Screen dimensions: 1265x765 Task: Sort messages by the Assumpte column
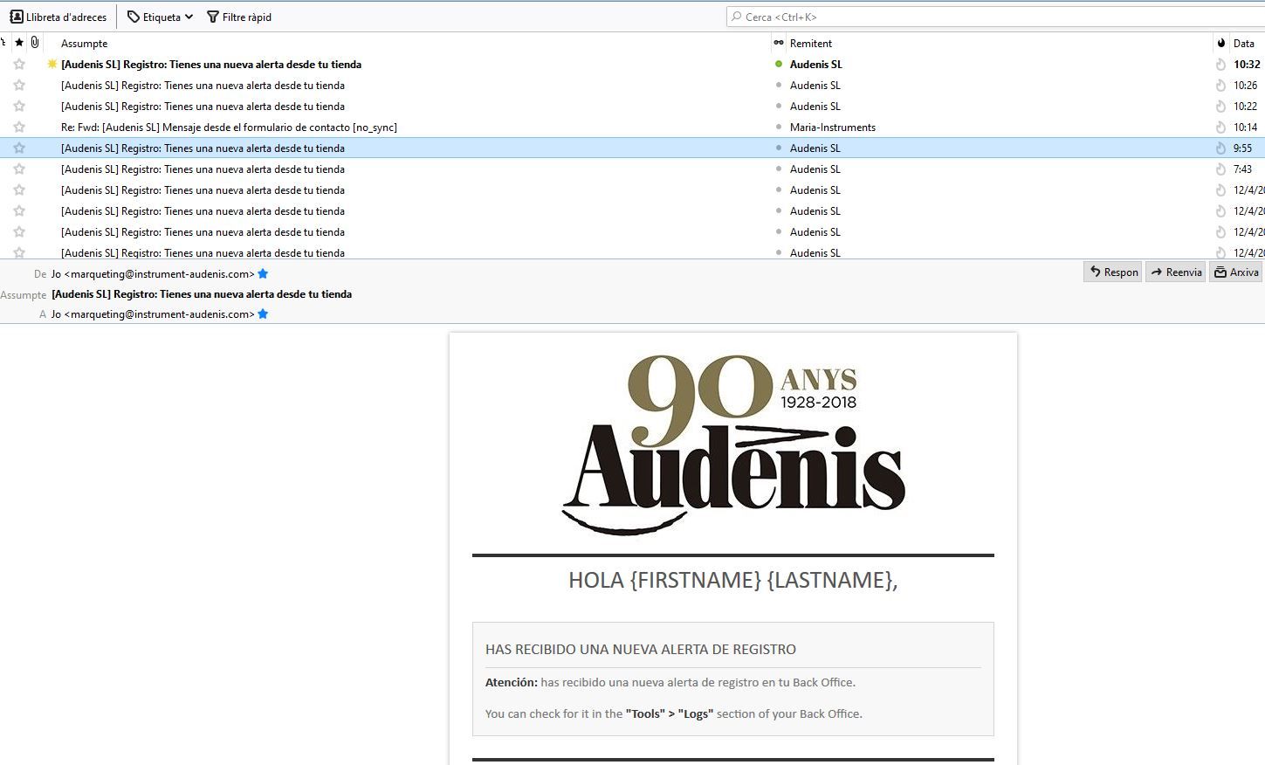click(x=85, y=43)
